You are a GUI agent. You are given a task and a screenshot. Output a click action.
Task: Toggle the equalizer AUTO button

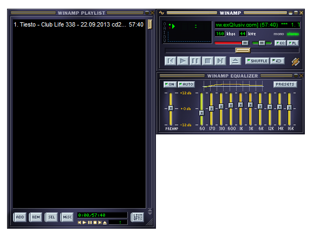click(186, 85)
